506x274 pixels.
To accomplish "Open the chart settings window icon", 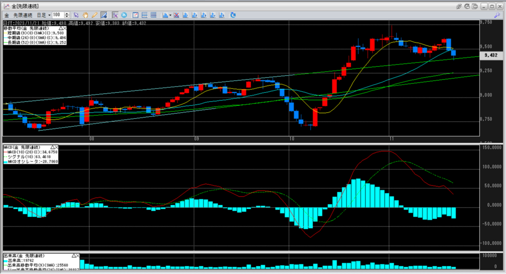I will pyautogui.click(x=135, y=15).
